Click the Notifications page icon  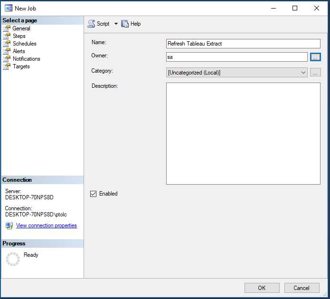point(7,59)
